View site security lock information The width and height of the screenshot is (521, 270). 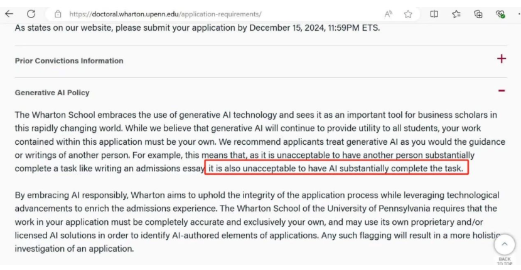coord(58,14)
